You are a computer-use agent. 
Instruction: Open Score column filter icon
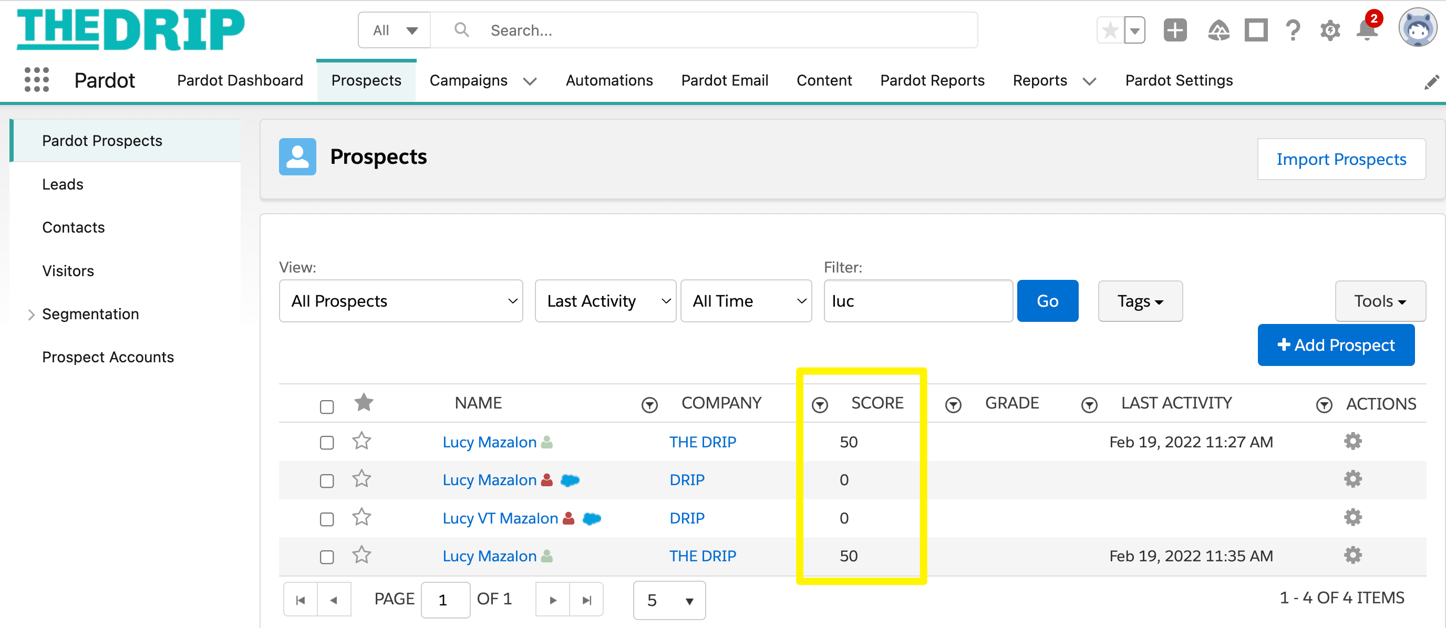pos(953,404)
